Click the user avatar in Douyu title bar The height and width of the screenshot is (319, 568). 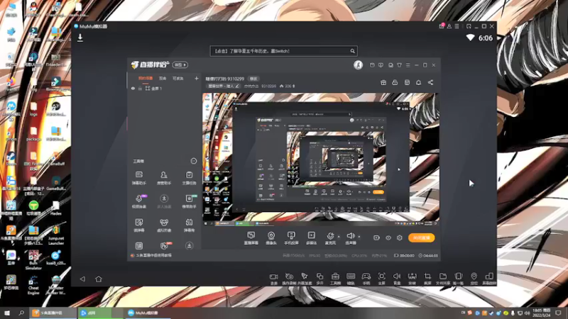tap(358, 65)
